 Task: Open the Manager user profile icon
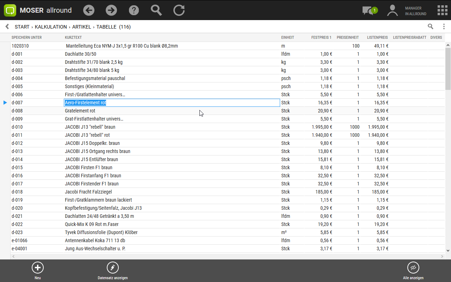[392, 10]
